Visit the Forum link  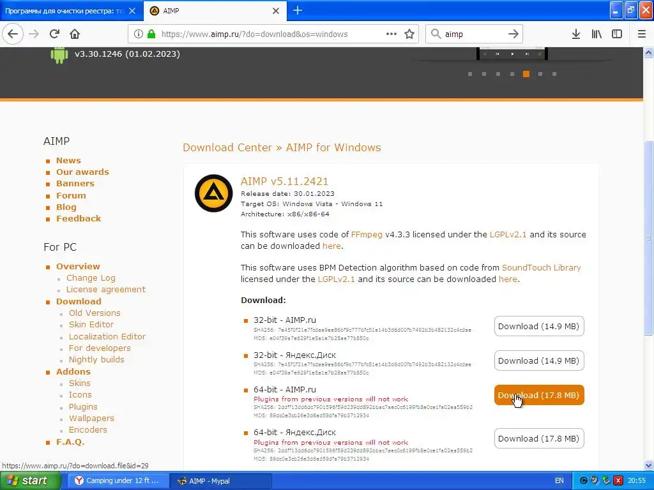point(71,195)
